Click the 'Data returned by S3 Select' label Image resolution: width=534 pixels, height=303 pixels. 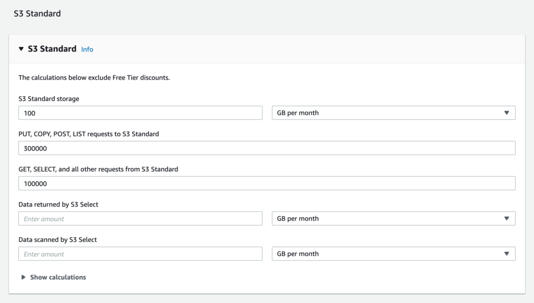point(58,205)
